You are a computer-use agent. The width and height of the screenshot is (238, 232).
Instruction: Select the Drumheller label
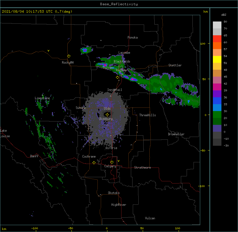176,134
